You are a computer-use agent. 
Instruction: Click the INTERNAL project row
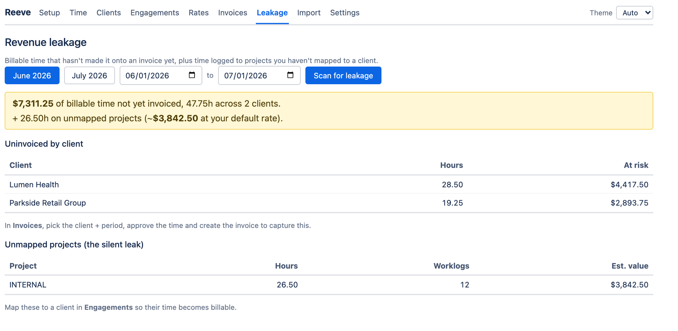pyautogui.click(x=329, y=285)
